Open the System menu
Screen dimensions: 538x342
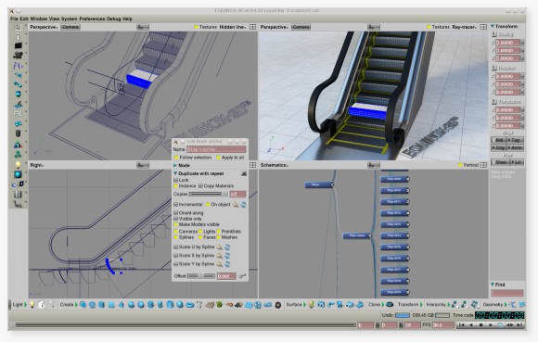[69, 19]
